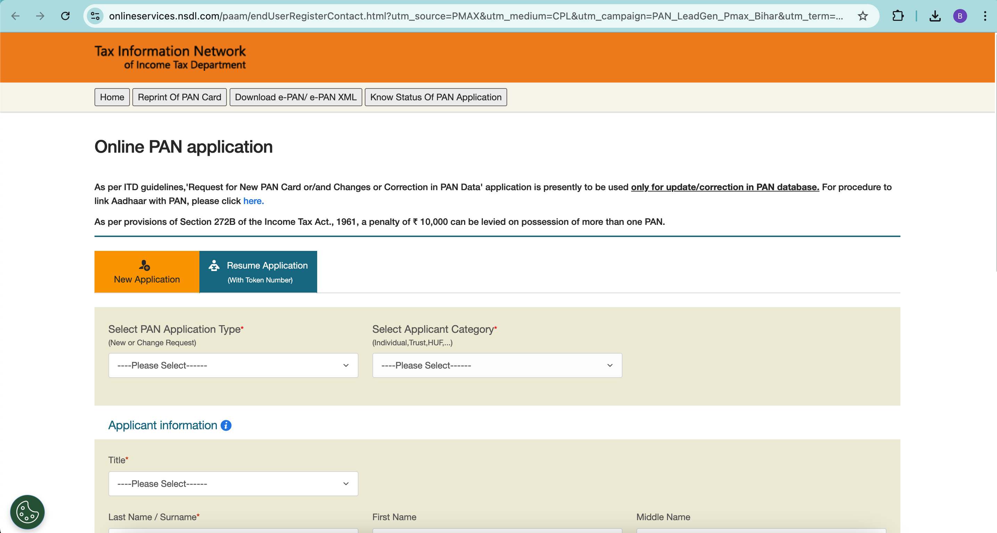
Task: Open Know Status Of PAN Application
Action: [x=436, y=97]
